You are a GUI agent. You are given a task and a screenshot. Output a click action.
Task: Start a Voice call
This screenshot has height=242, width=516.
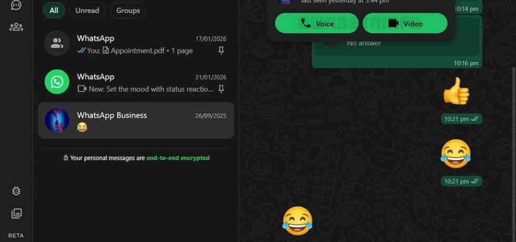tap(316, 23)
